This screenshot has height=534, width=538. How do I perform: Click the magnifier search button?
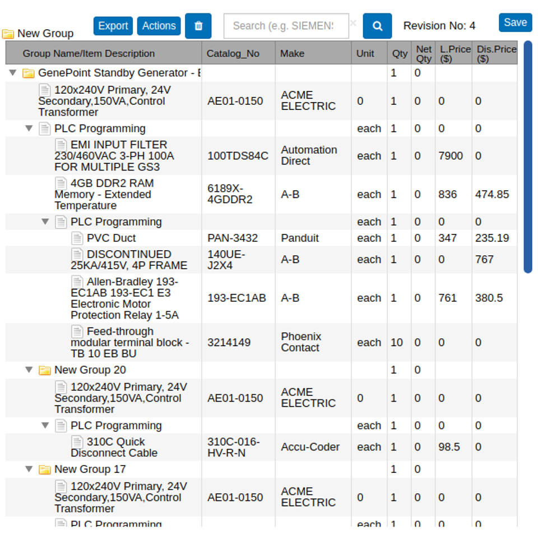click(x=377, y=26)
